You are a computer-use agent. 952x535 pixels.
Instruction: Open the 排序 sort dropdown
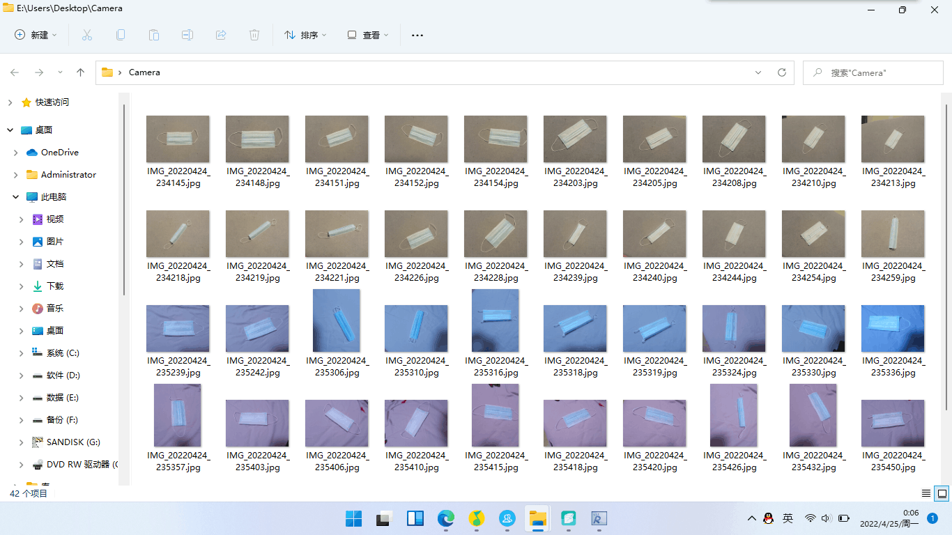click(x=305, y=35)
